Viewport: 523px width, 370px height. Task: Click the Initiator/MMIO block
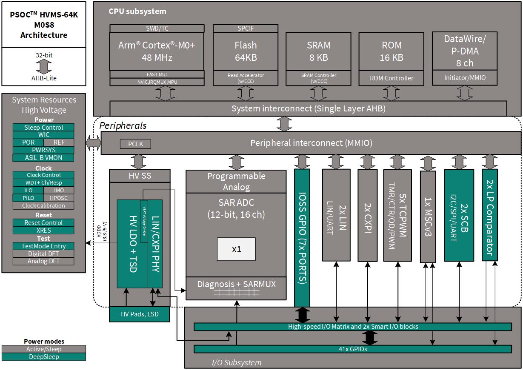point(464,78)
